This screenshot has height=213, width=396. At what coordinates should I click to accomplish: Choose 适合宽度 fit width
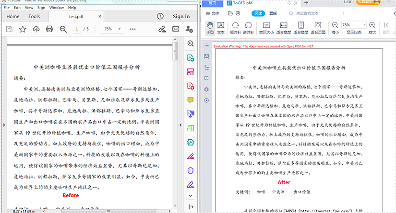284,28
